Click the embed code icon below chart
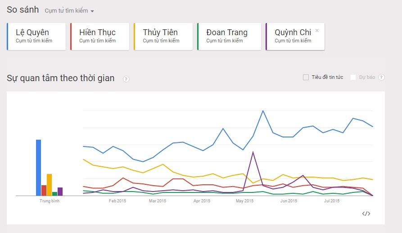 coord(366,214)
